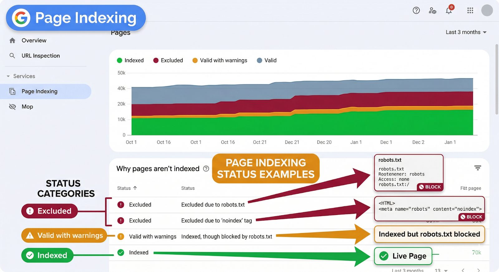Click the user account avatar

487,10
